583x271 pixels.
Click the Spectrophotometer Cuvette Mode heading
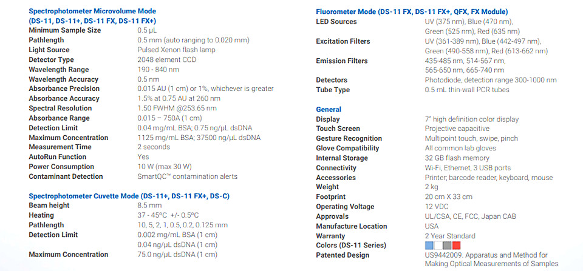point(129,196)
